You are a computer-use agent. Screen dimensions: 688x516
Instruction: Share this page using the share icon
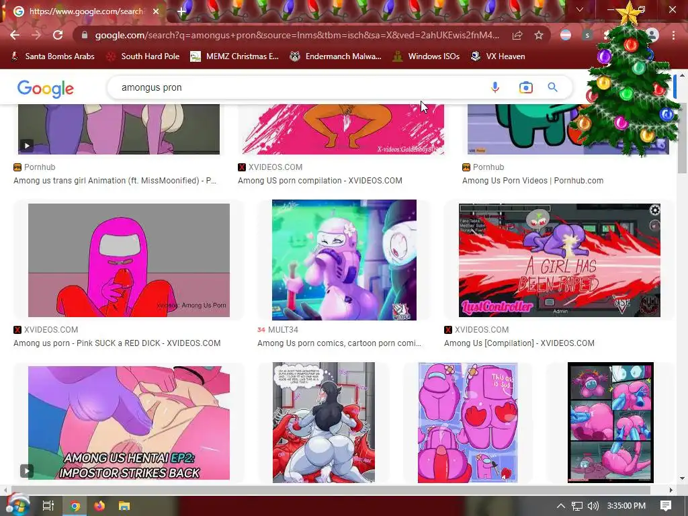point(517,35)
